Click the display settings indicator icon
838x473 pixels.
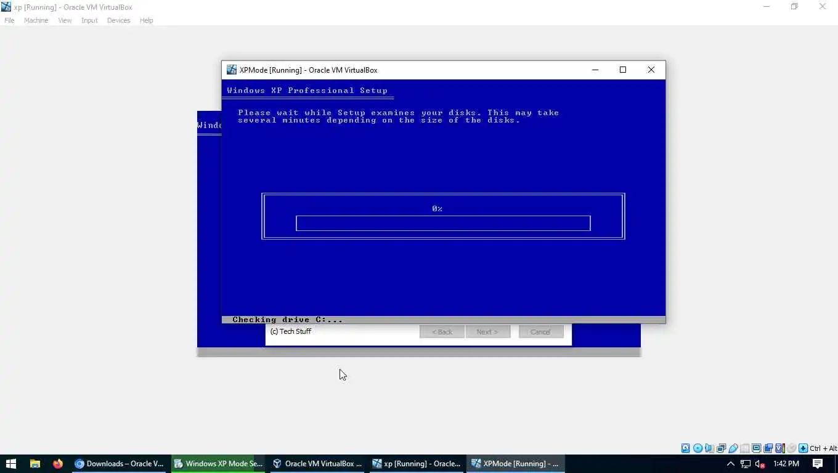tap(756, 448)
